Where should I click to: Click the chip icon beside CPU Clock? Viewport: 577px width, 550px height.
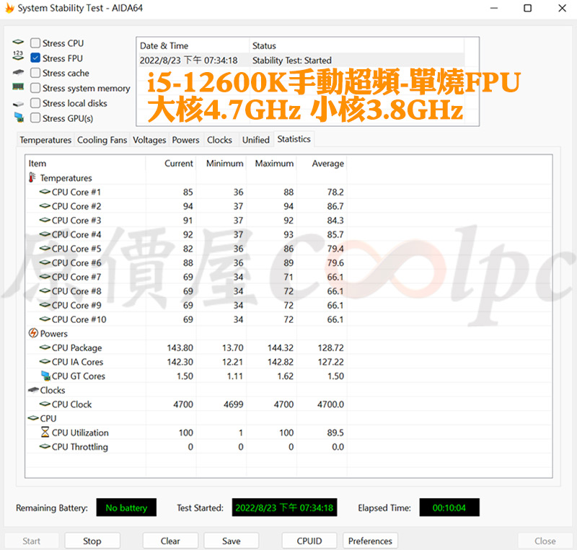(45, 404)
